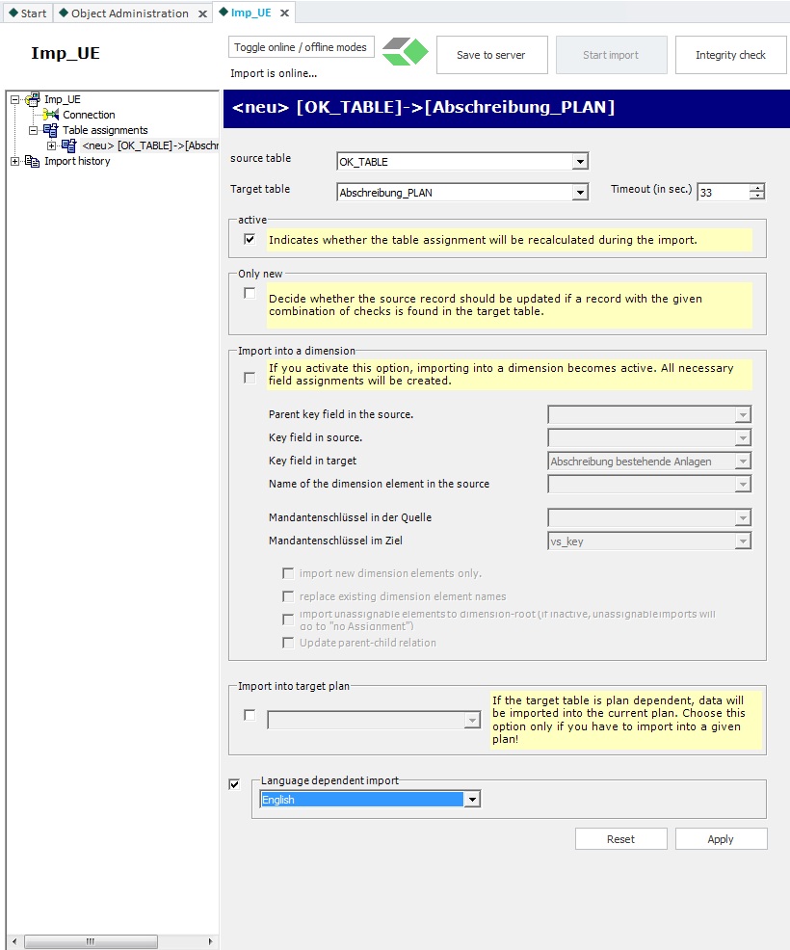
Task: Open the source table dropdown
Action: coord(580,162)
